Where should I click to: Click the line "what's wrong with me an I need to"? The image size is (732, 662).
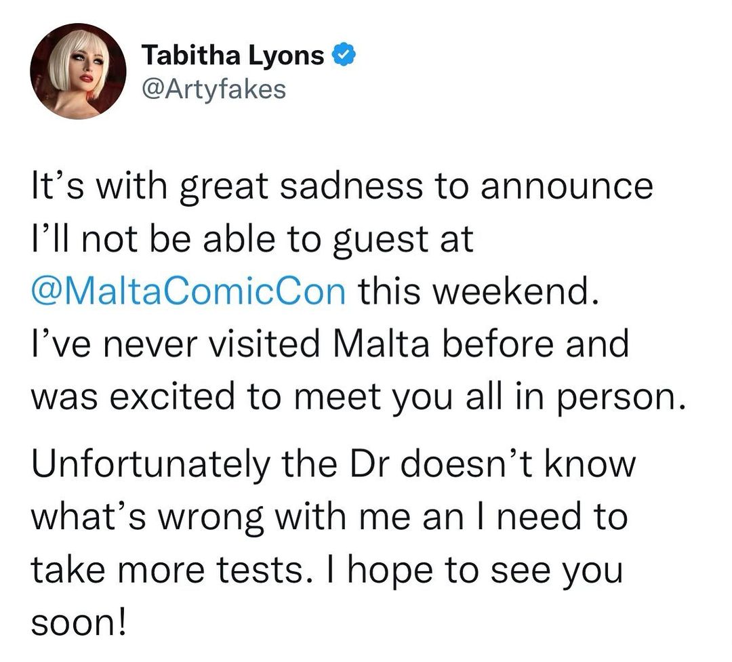pyautogui.click(x=330, y=518)
